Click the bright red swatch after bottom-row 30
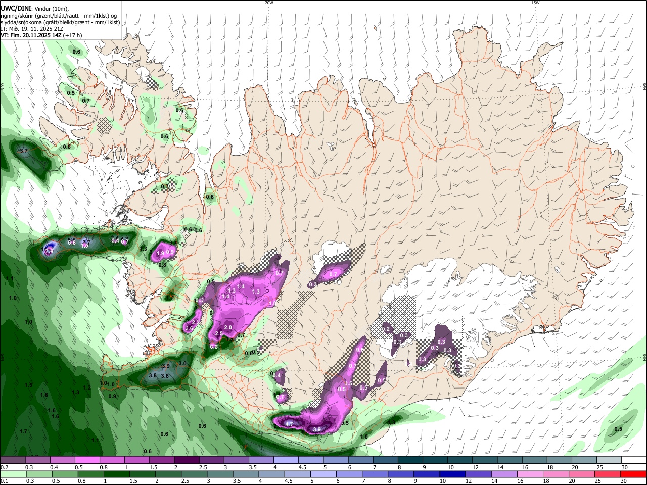This screenshot has width=647, height=485. click(633, 474)
